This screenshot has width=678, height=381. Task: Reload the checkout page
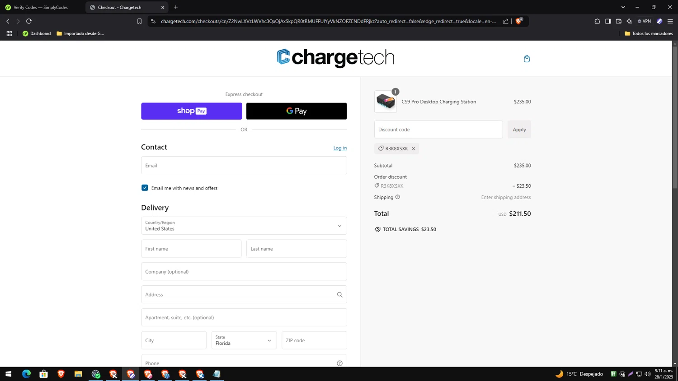point(29,21)
